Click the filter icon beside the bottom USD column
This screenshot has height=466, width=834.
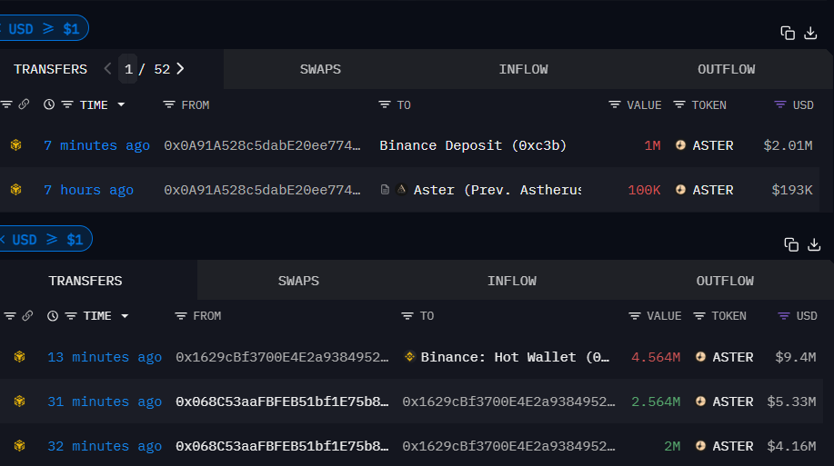tap(784, 316)
